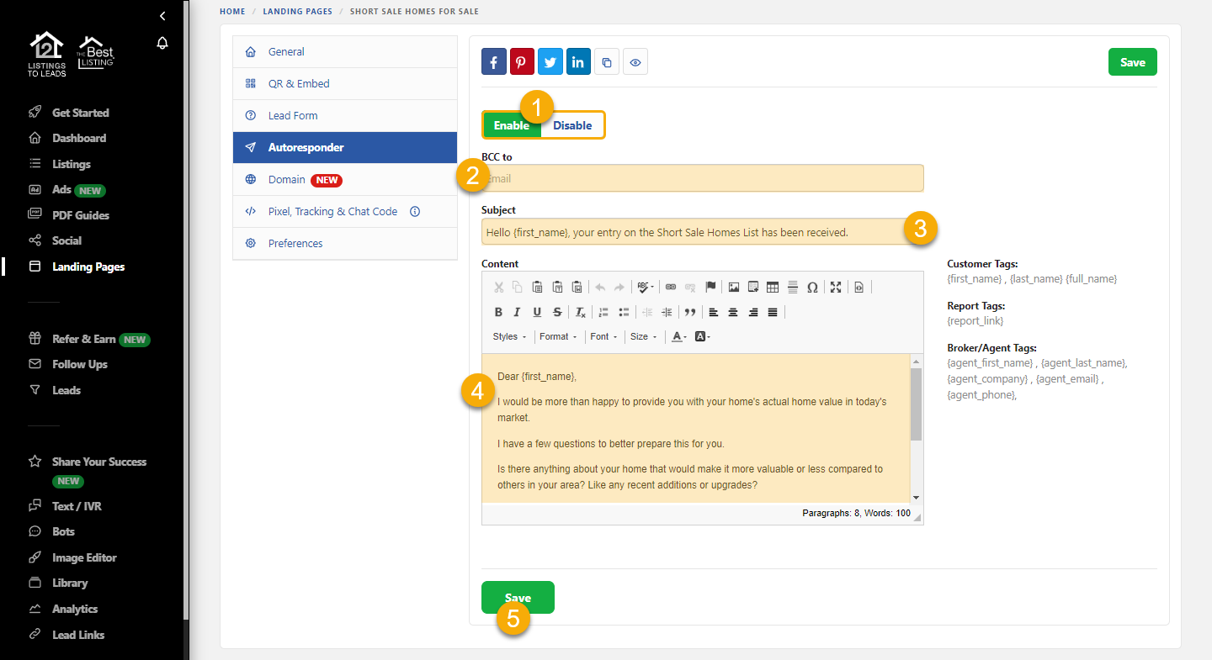Image resolution: width=1212 pixels, height=660 pixels.
Task: Insert an image in the editor
Action: coord(734,288)
